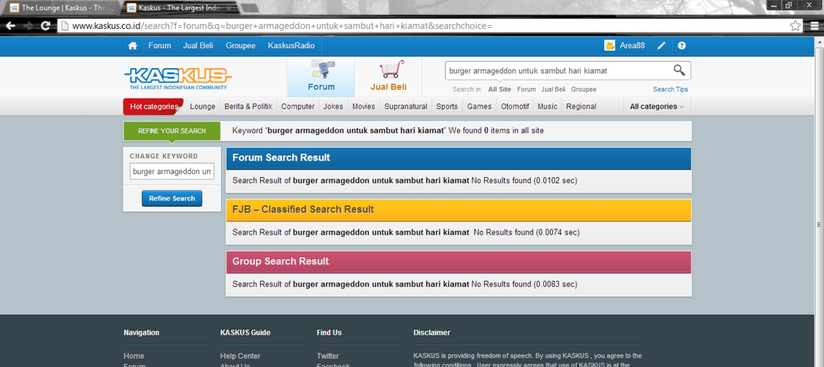Open the Chrome menu icon

point(814,26)
